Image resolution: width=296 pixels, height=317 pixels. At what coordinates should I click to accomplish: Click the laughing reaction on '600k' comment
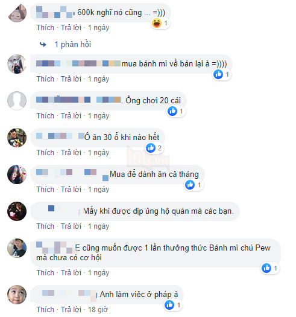pyautogui.click(x=157, y=23)
